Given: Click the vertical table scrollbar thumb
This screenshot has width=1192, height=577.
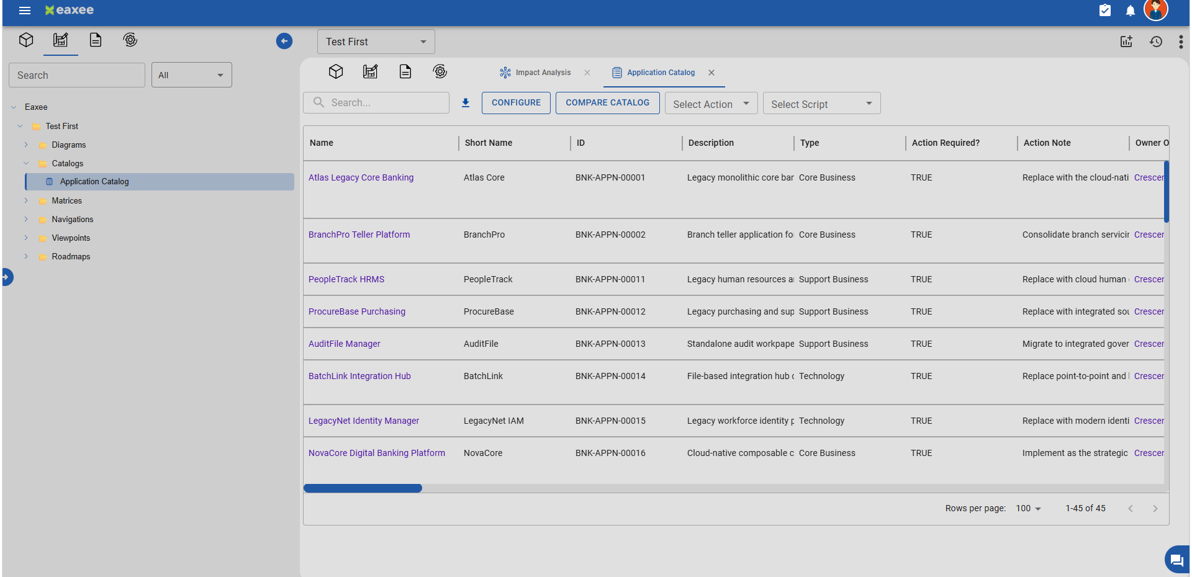Looking at the screenshot, I should coord(1167,192).
